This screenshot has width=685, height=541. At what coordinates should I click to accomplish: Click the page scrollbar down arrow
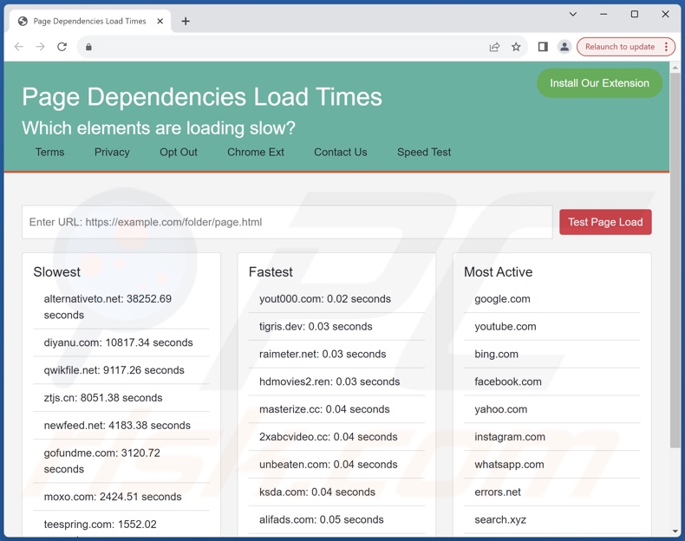(x=675, y=531)
